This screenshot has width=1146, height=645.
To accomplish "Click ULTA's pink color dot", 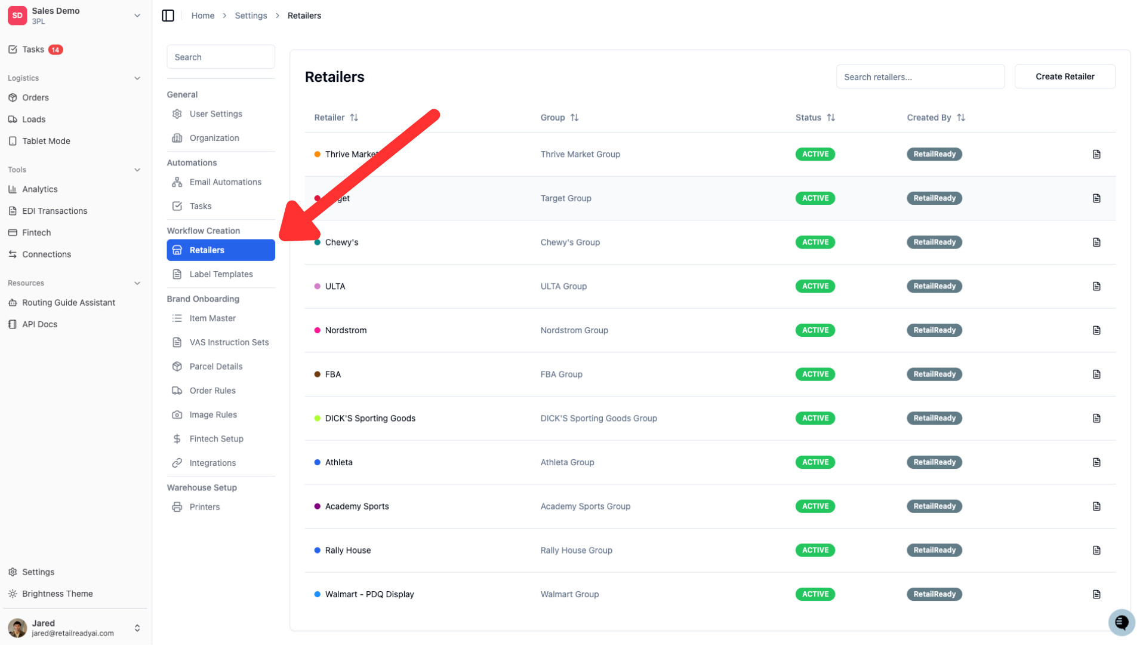I will tap(318, 286).
